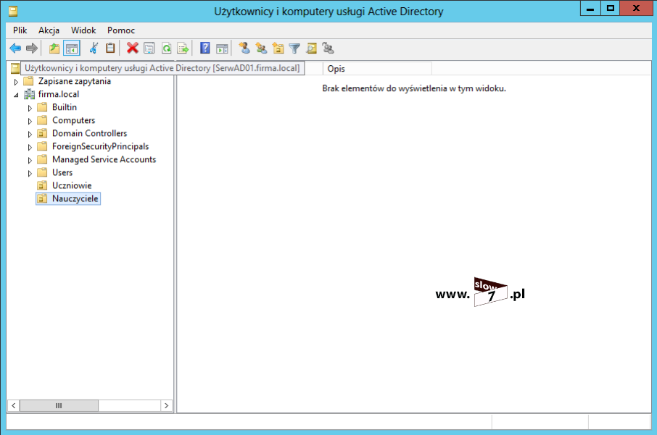657x435 pixels.
Task: Click the Cut scissors icon
Action: coord(93,48)
